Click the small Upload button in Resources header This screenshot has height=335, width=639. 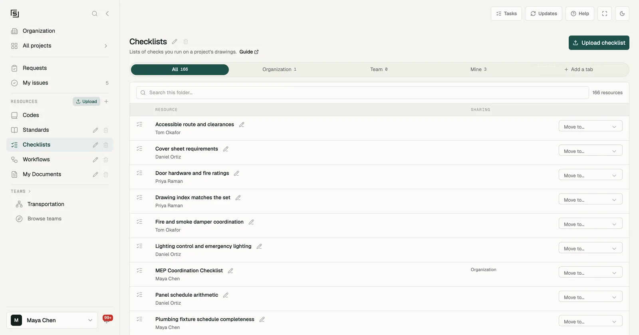86,101
